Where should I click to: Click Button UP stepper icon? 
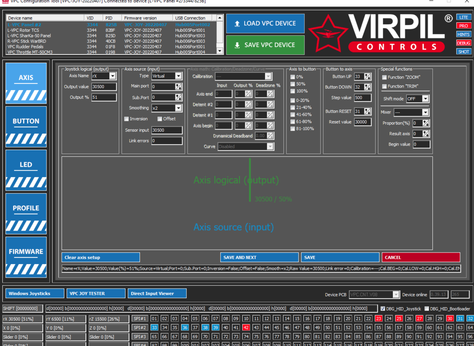click(x=367, y=77)
